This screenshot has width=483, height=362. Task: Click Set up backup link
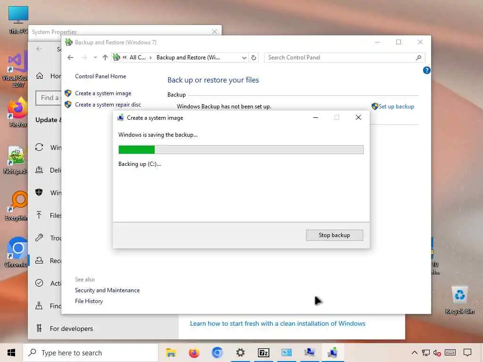point(396,107)
